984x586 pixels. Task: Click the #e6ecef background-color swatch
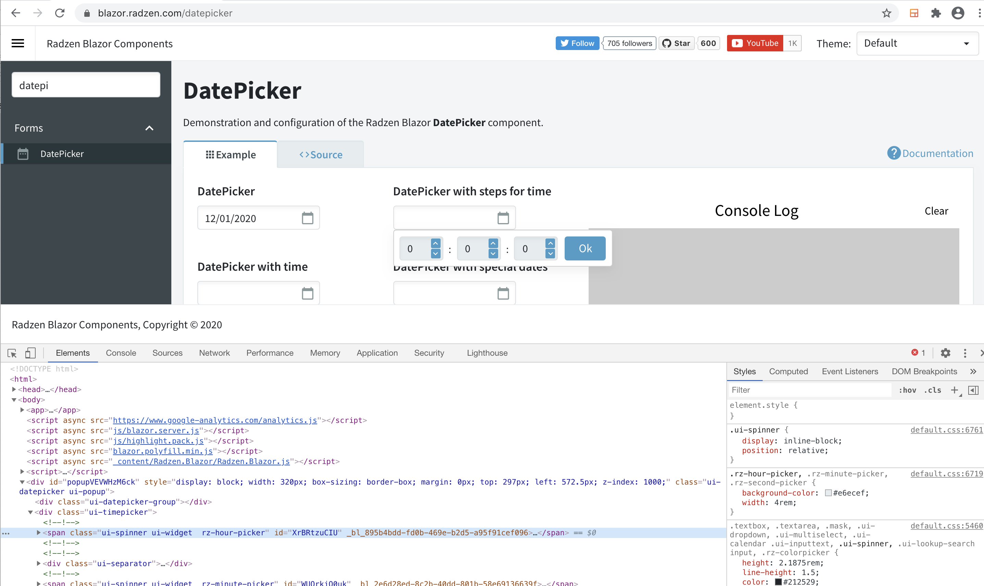(828, 493)
